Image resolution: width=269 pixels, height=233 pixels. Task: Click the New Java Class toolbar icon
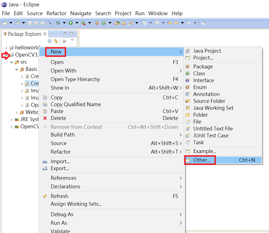(104, 23)
